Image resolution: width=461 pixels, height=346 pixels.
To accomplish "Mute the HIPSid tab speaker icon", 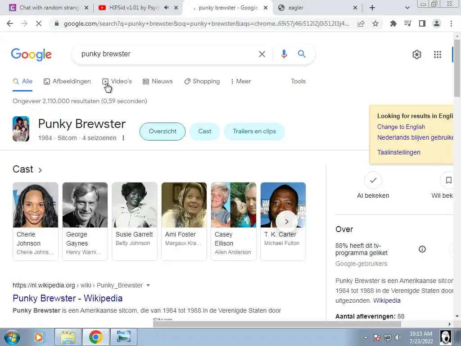I will [167, 8].
